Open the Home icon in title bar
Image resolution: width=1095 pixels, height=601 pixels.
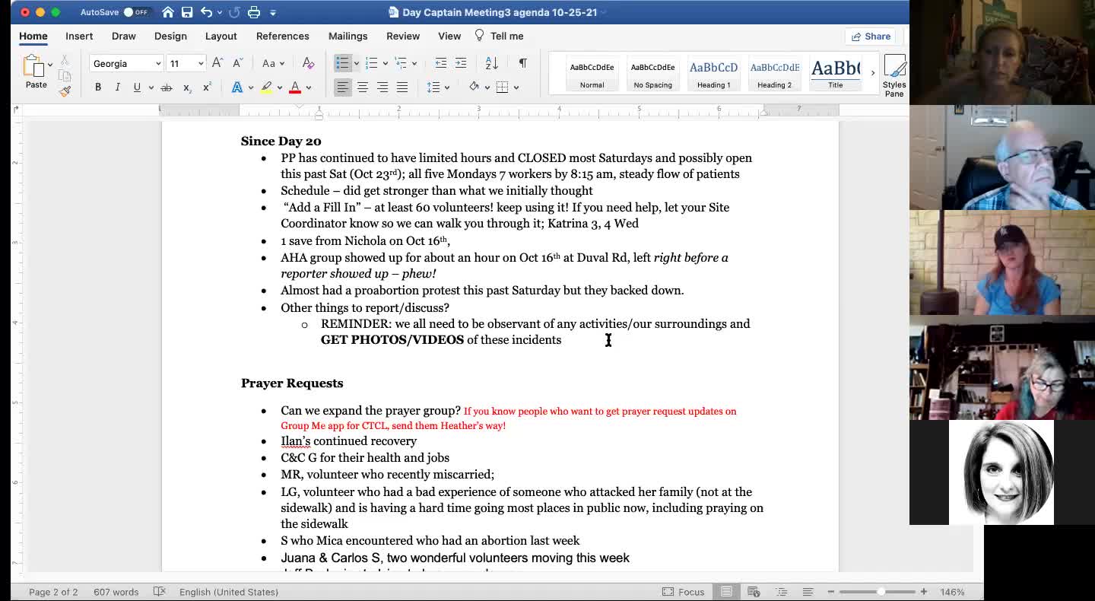tap(168, 12)
